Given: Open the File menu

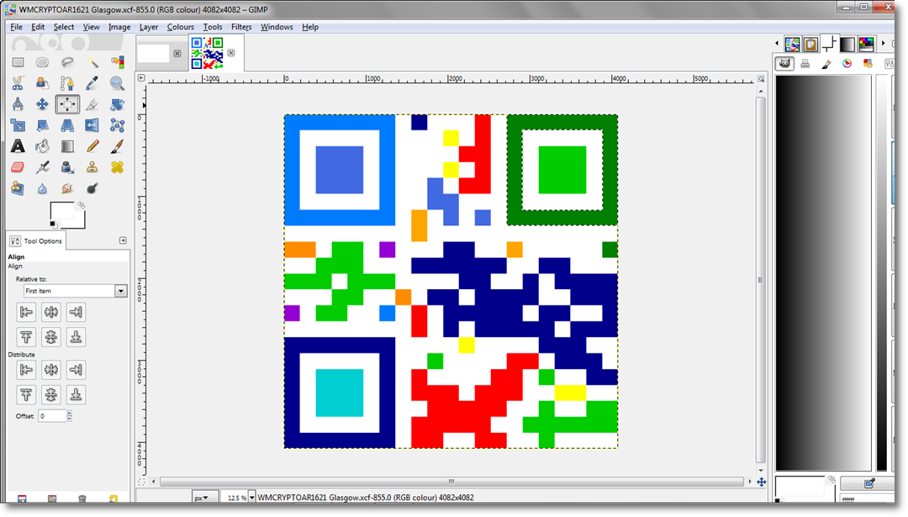Looking at the screenshot, I should [16, 27].
